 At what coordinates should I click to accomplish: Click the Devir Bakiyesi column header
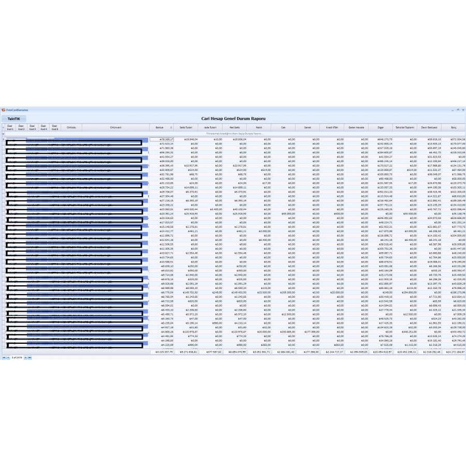click(429, 127)
